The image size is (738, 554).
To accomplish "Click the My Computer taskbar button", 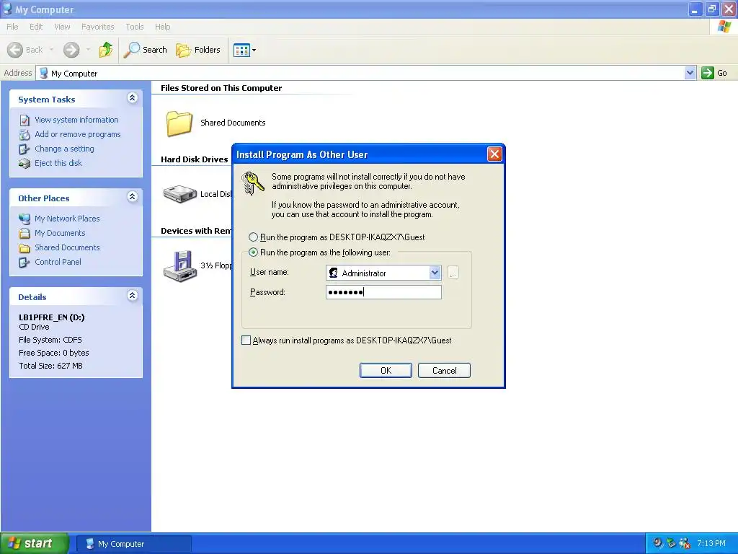I will point(134,544).
